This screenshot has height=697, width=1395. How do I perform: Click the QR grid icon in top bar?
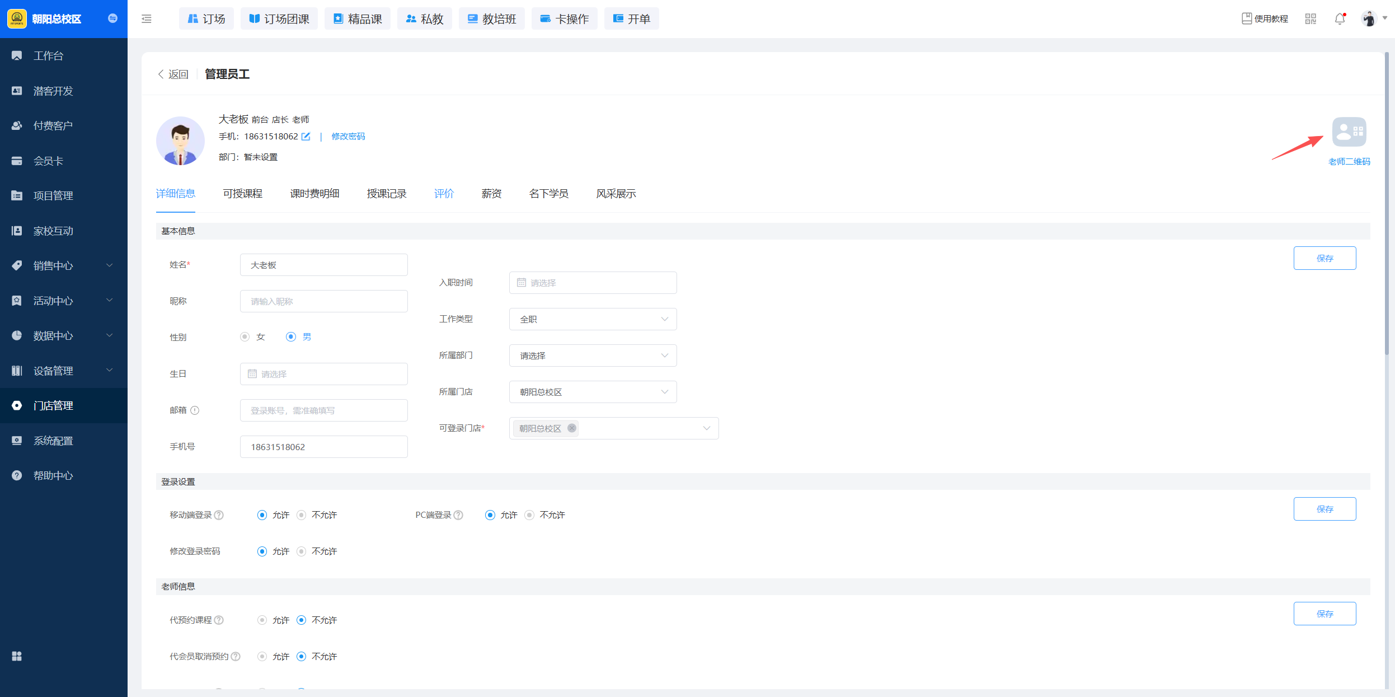click(1311, 19)
